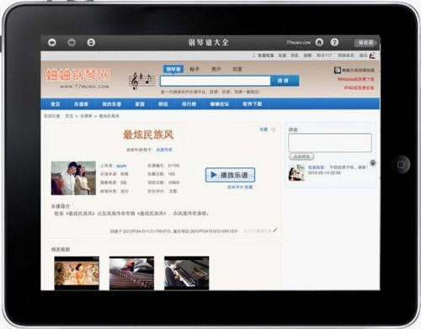The image size is (421, 329).
Task: Open the Windows version download link
Action: click(x=356, y=79)
